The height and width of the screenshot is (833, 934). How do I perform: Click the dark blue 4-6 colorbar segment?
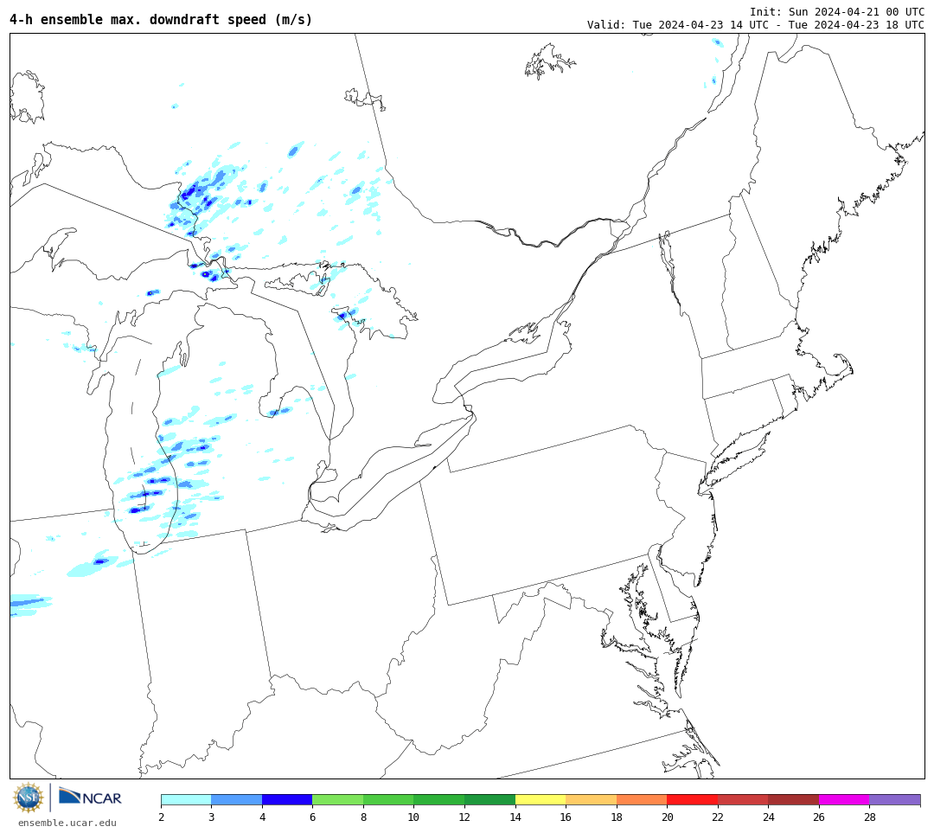[x=287, y=799]
